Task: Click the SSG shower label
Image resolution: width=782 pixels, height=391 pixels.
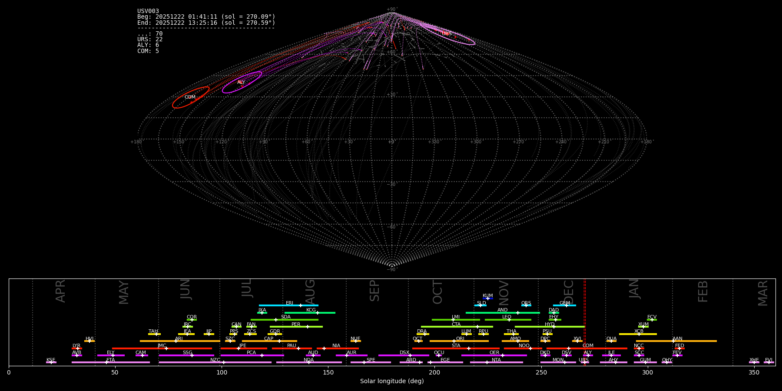Action: coord(188,353)
